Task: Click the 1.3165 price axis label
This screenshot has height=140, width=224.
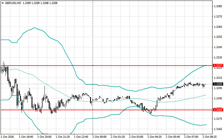Action: 218,129
